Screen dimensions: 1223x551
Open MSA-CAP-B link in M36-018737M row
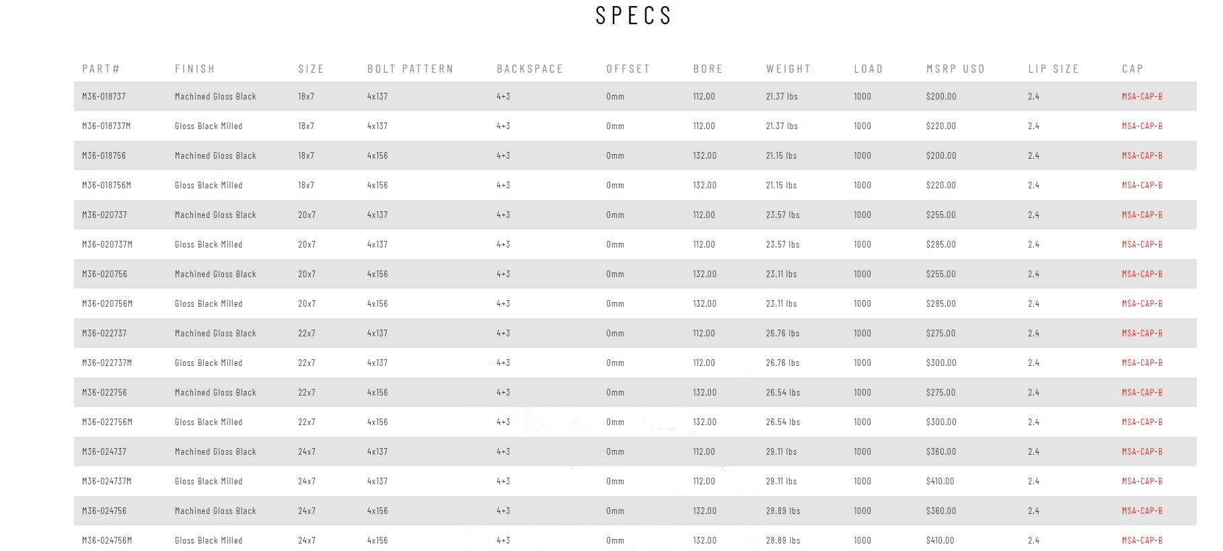(x=1142, y=126)
